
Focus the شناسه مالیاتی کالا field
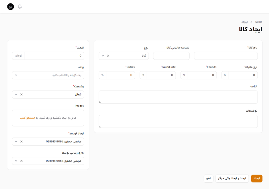pos(171,56)
